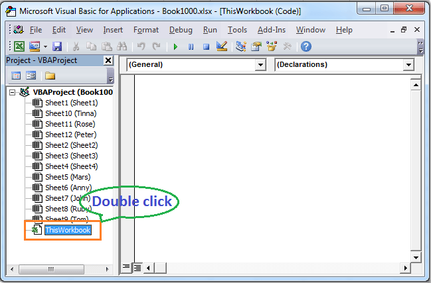The width and height of the screenshot is (431, 283).
Task: Click the Undo arrow icon
Action: [x=141, y=46]
